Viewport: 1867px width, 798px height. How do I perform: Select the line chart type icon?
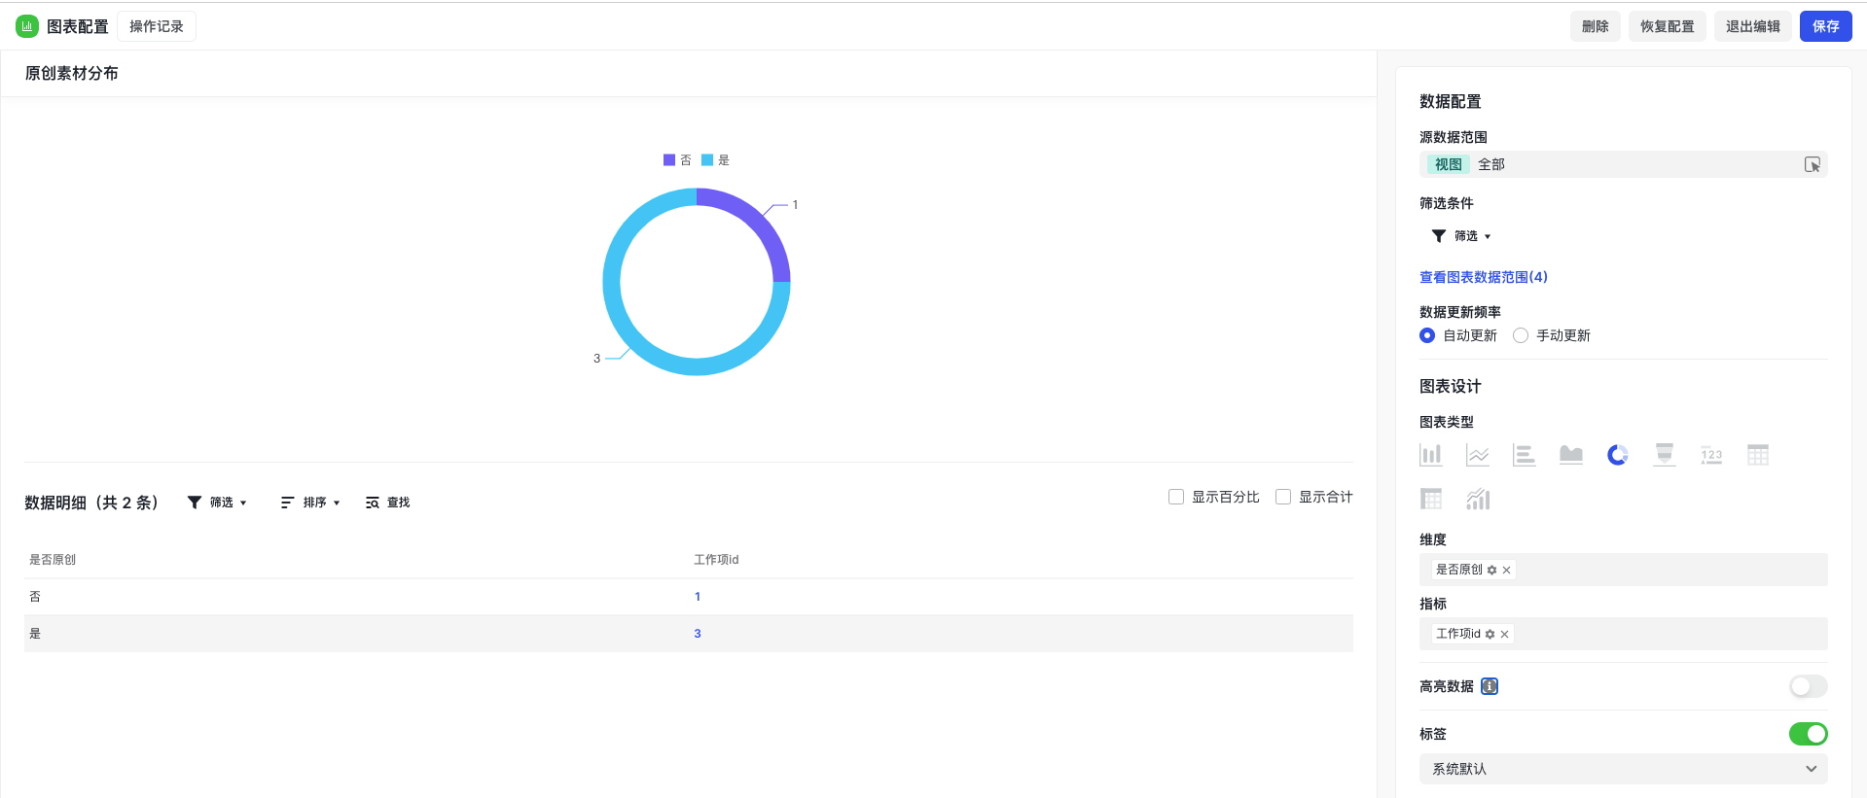(1477, 455)
